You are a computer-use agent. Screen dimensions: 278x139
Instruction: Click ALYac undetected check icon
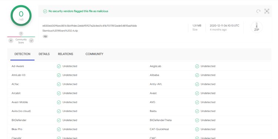click(59, 84)
